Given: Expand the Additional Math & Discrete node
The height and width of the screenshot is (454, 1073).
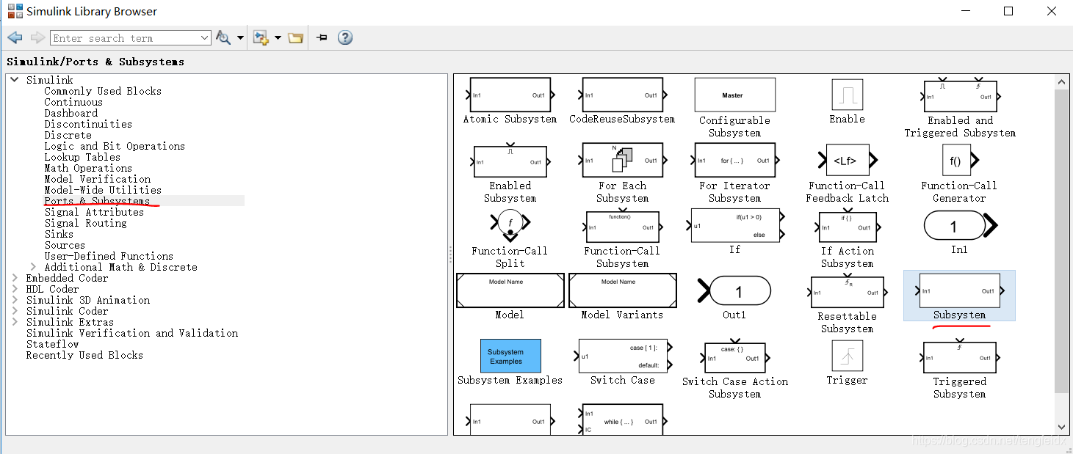Looking at the screenshot, I should pos(33,267).
